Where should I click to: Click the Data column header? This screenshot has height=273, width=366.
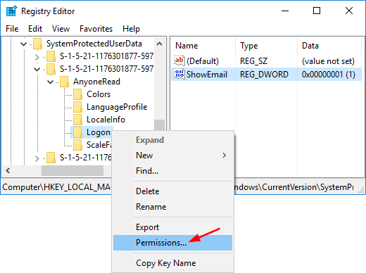[329, 46]
